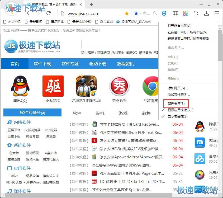Screen dimensions: 223x198
Task: Open 鲁大师 category link
Action: click(x=14, y=153)
